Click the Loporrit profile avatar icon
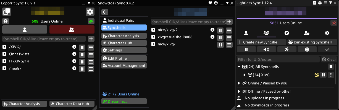The width and height of the screenshot is (339, 110). (6, 21)
